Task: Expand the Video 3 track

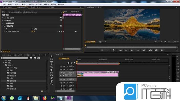Action: pyautogui.click(x=68, y=66)
